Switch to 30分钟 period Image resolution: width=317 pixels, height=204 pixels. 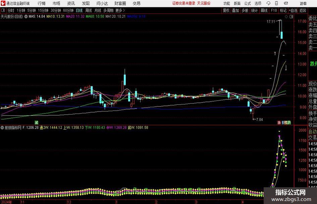(56, 10)
